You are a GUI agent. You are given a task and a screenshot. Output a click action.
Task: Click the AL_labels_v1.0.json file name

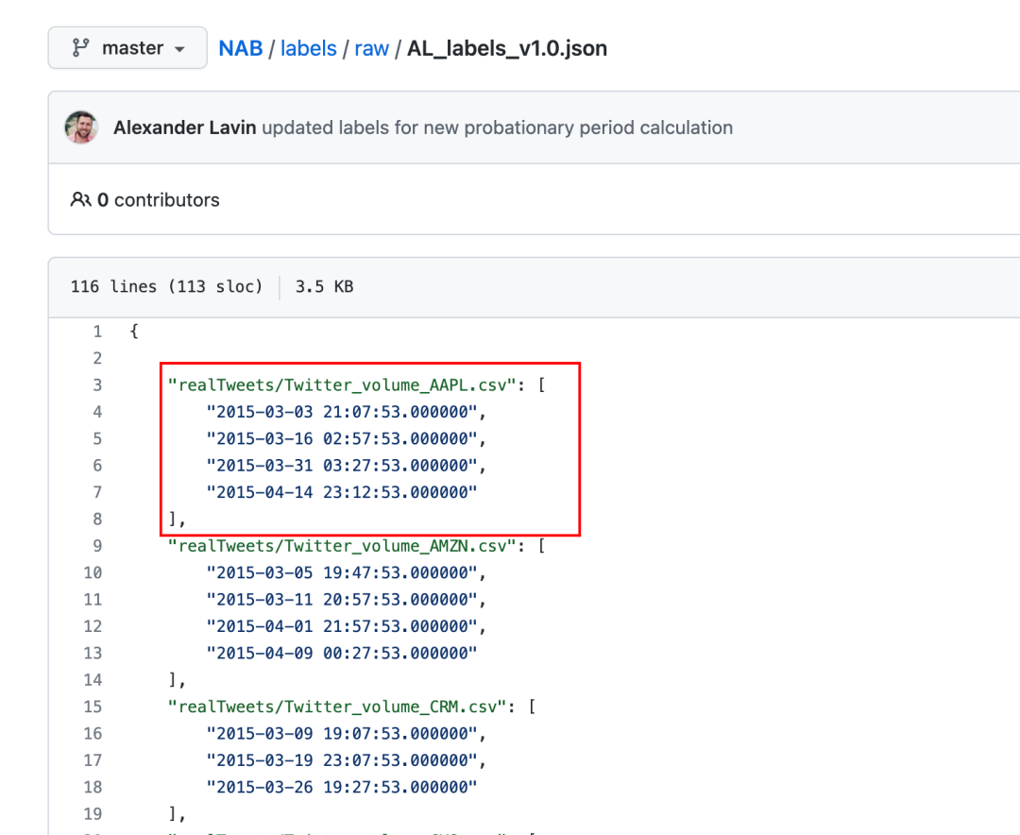coord(507,48)
